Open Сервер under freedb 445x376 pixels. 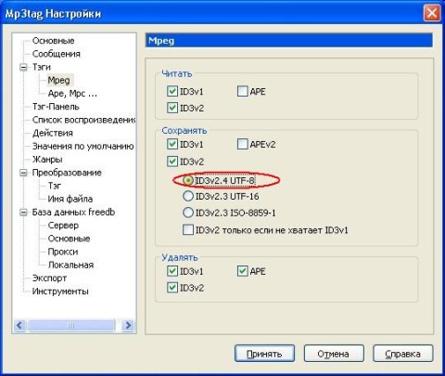pyautogui.click(x=63, y=226)
